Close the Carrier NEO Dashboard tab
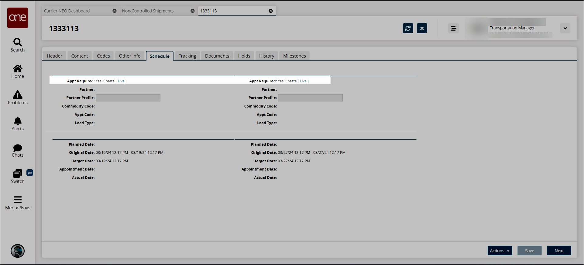This screenshot has width=584, height=265. [115, 11]
